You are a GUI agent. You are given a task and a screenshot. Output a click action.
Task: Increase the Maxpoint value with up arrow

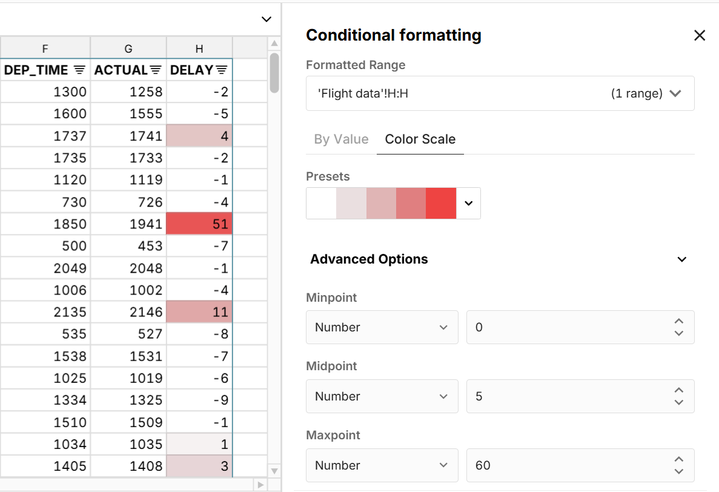(x=679, y=460)
